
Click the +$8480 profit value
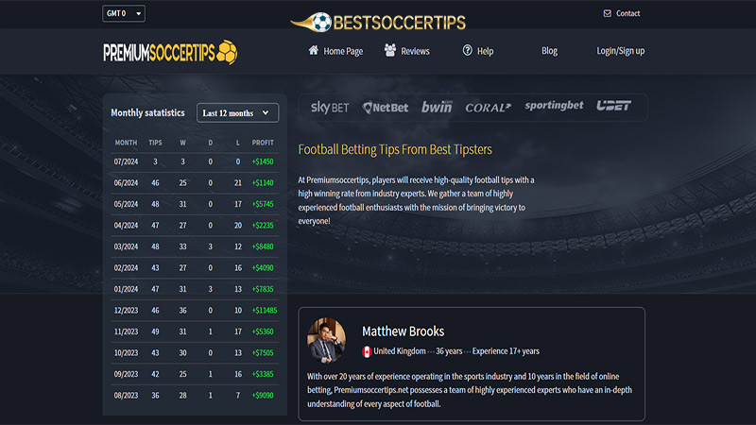[263, 246]
